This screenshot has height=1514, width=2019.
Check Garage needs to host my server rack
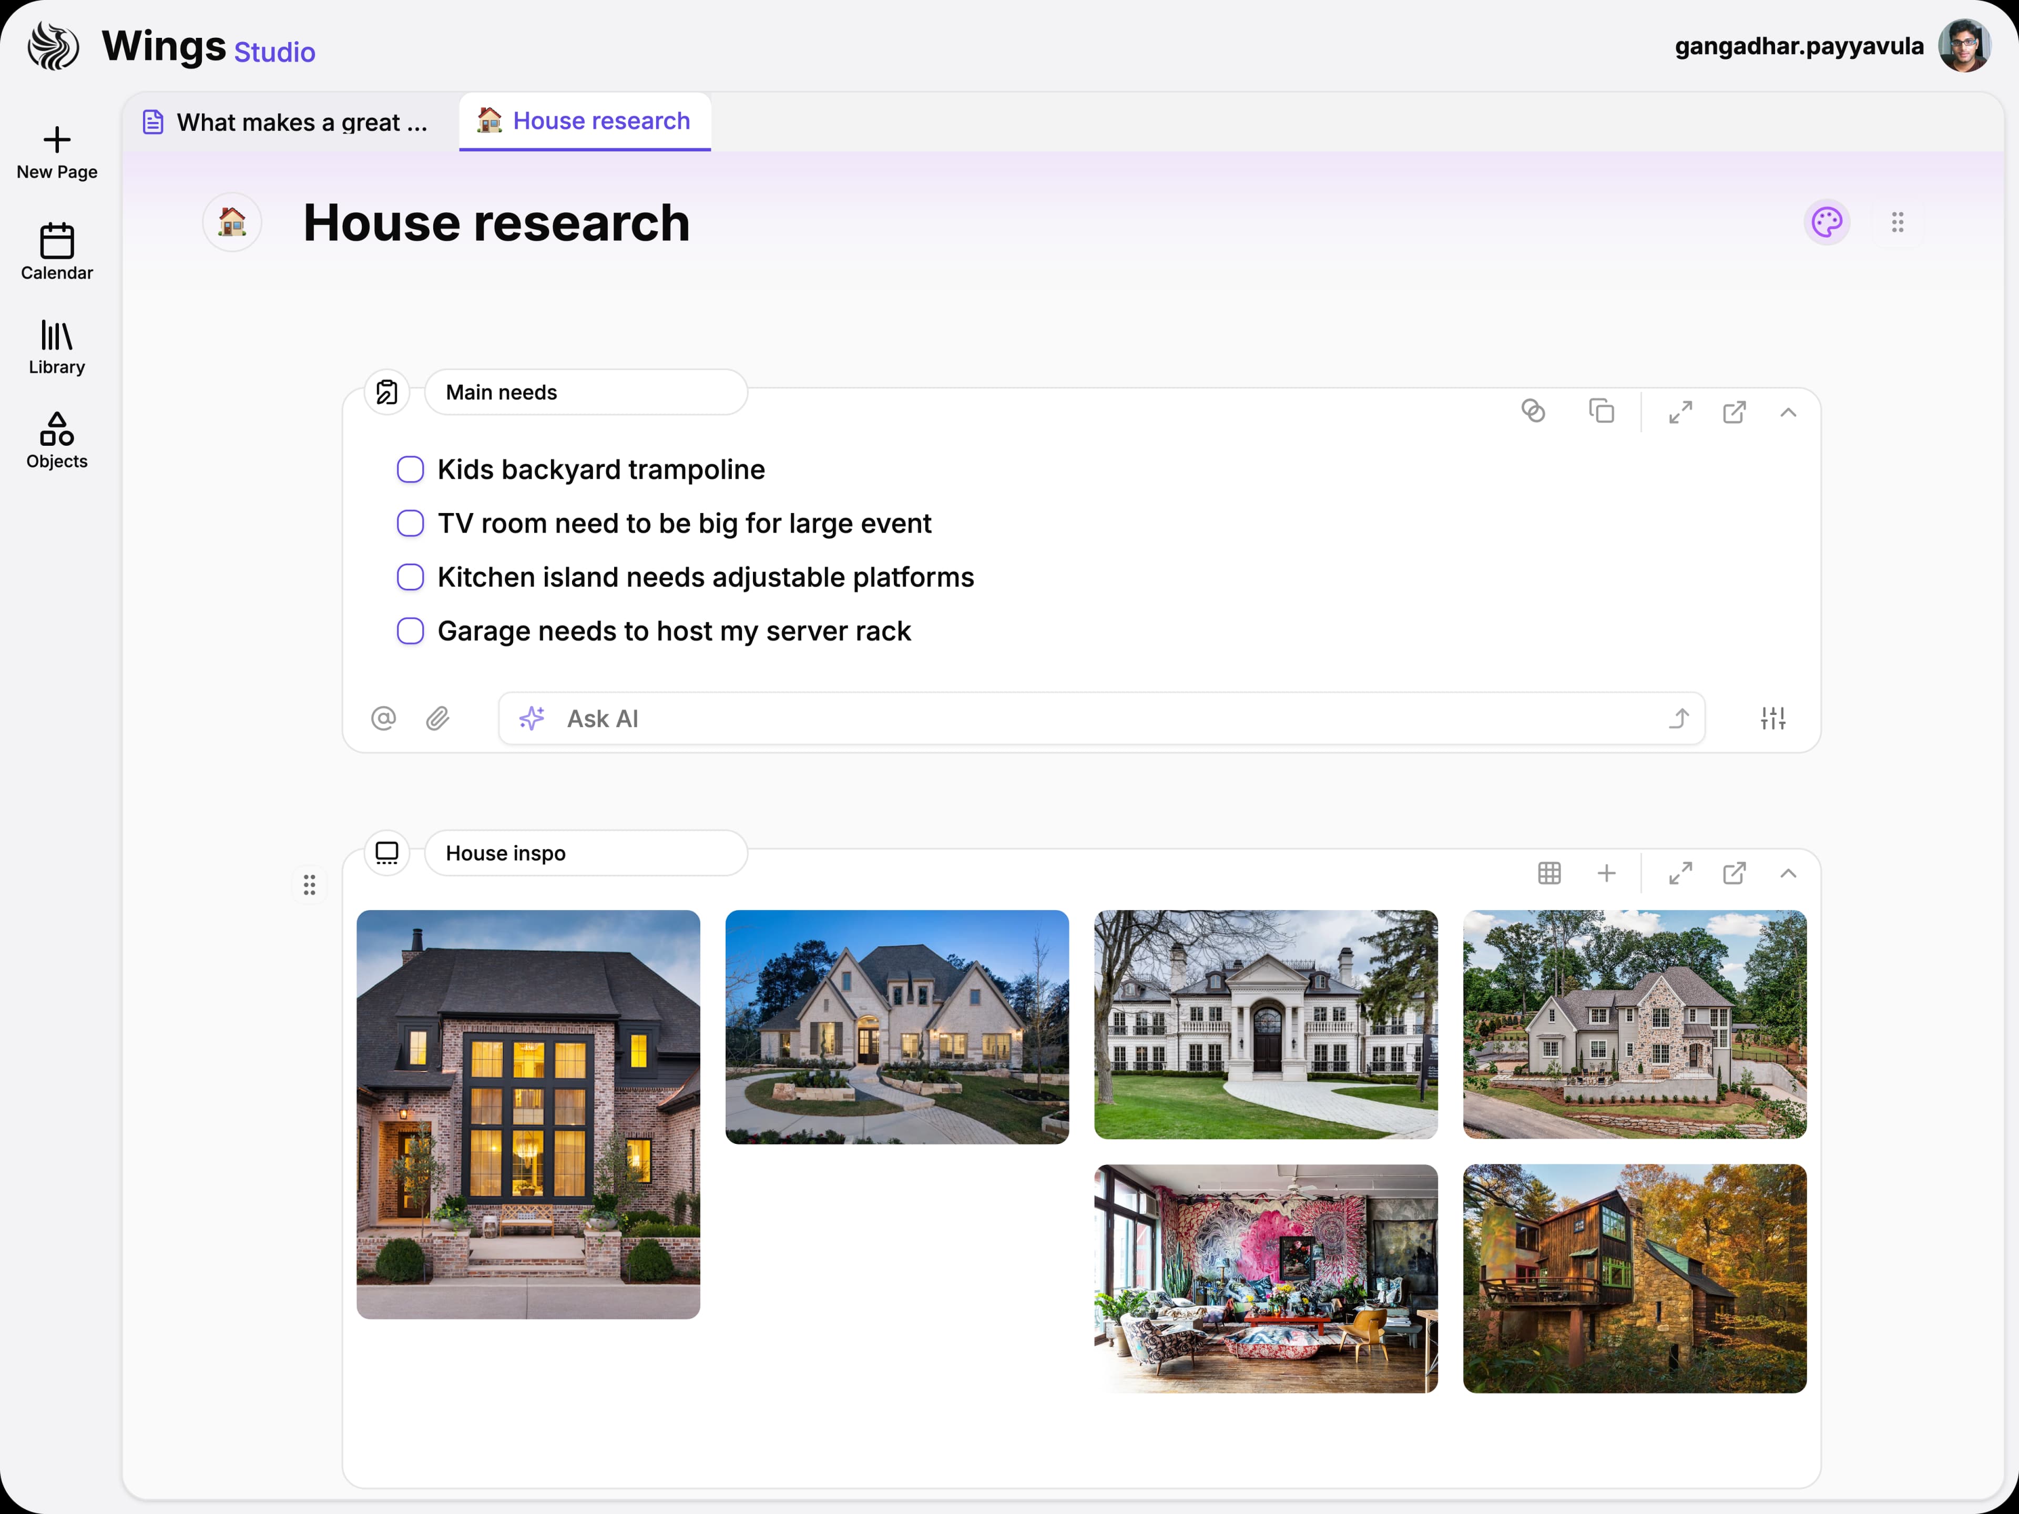coord(411,631)
